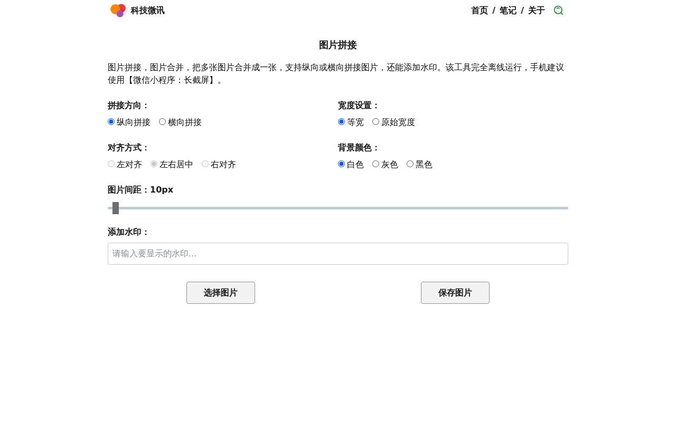Select the 横向拼接 radio button
Viewport: 676px width, 422px height.
162,122
